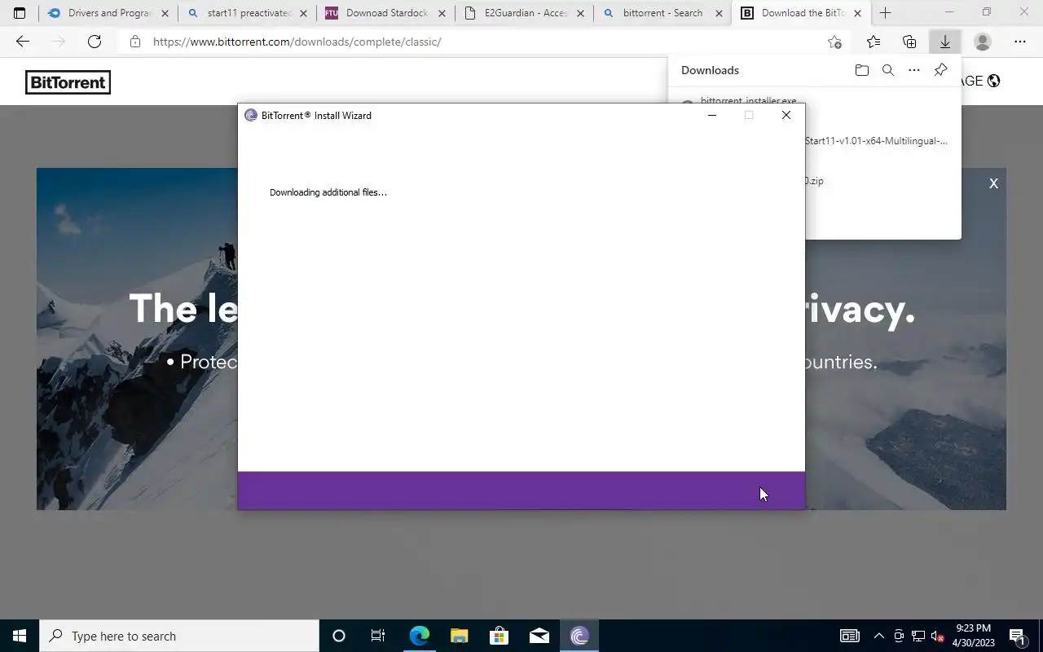The width and height of the screenshot is (1043, 652).
Task: Open network status tray icon
Action: pos(918,636)
